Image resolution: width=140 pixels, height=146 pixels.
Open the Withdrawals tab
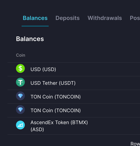(105, 18)
